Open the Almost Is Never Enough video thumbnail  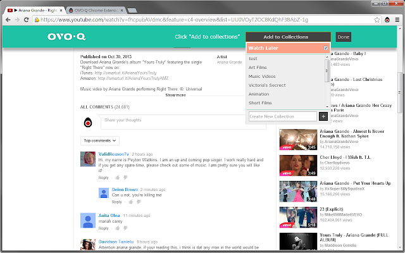pos(298,139)
